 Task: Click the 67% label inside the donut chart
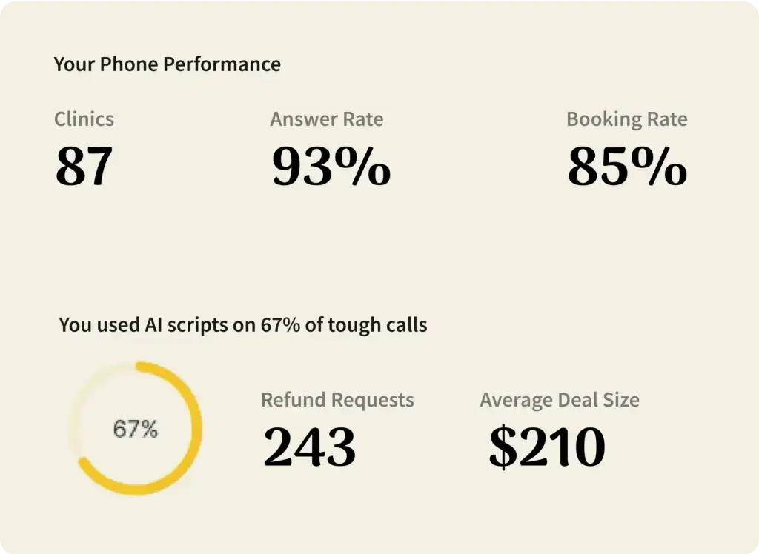[135, 429]
